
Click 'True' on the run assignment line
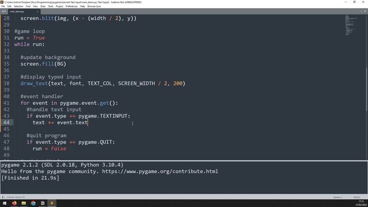[39, 38]
